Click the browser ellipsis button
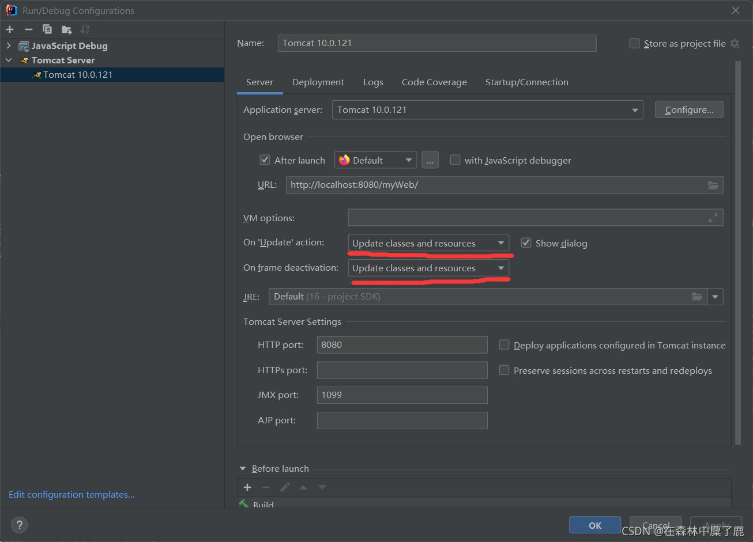The width and height of the screenshot is (753, 542). coord(430,160)
